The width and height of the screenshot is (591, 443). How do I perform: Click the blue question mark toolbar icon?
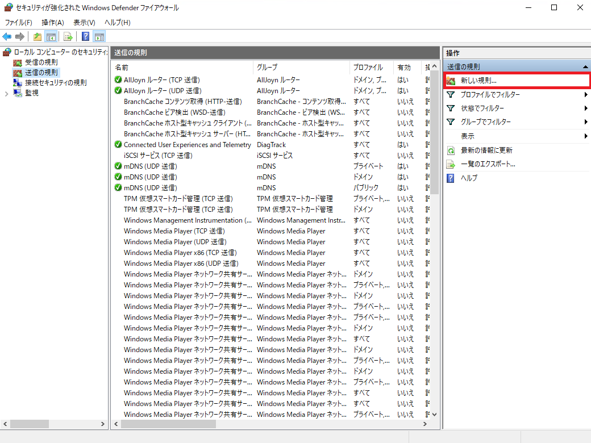tap(86, 36)
